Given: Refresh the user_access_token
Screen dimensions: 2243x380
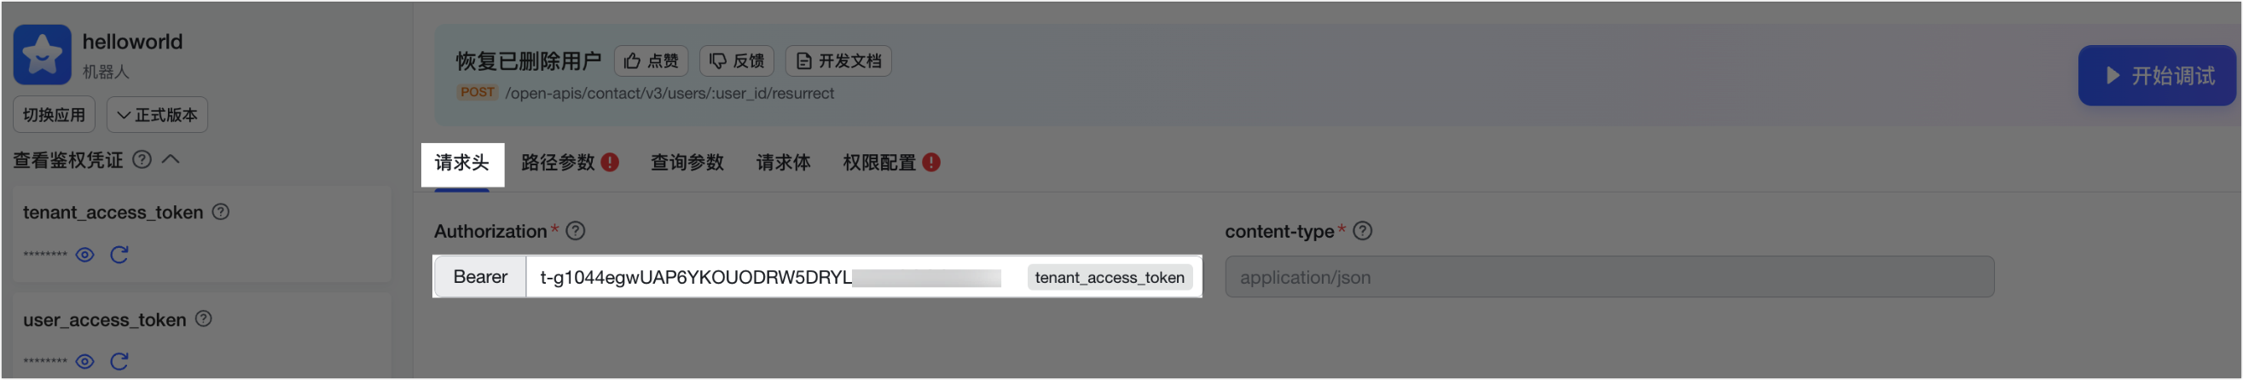Looking at the screenshot, I should (x=119, y=362).
